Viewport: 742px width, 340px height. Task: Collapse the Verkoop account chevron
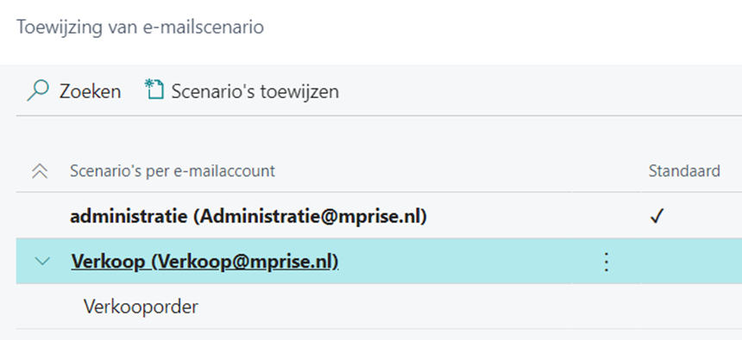42,261
